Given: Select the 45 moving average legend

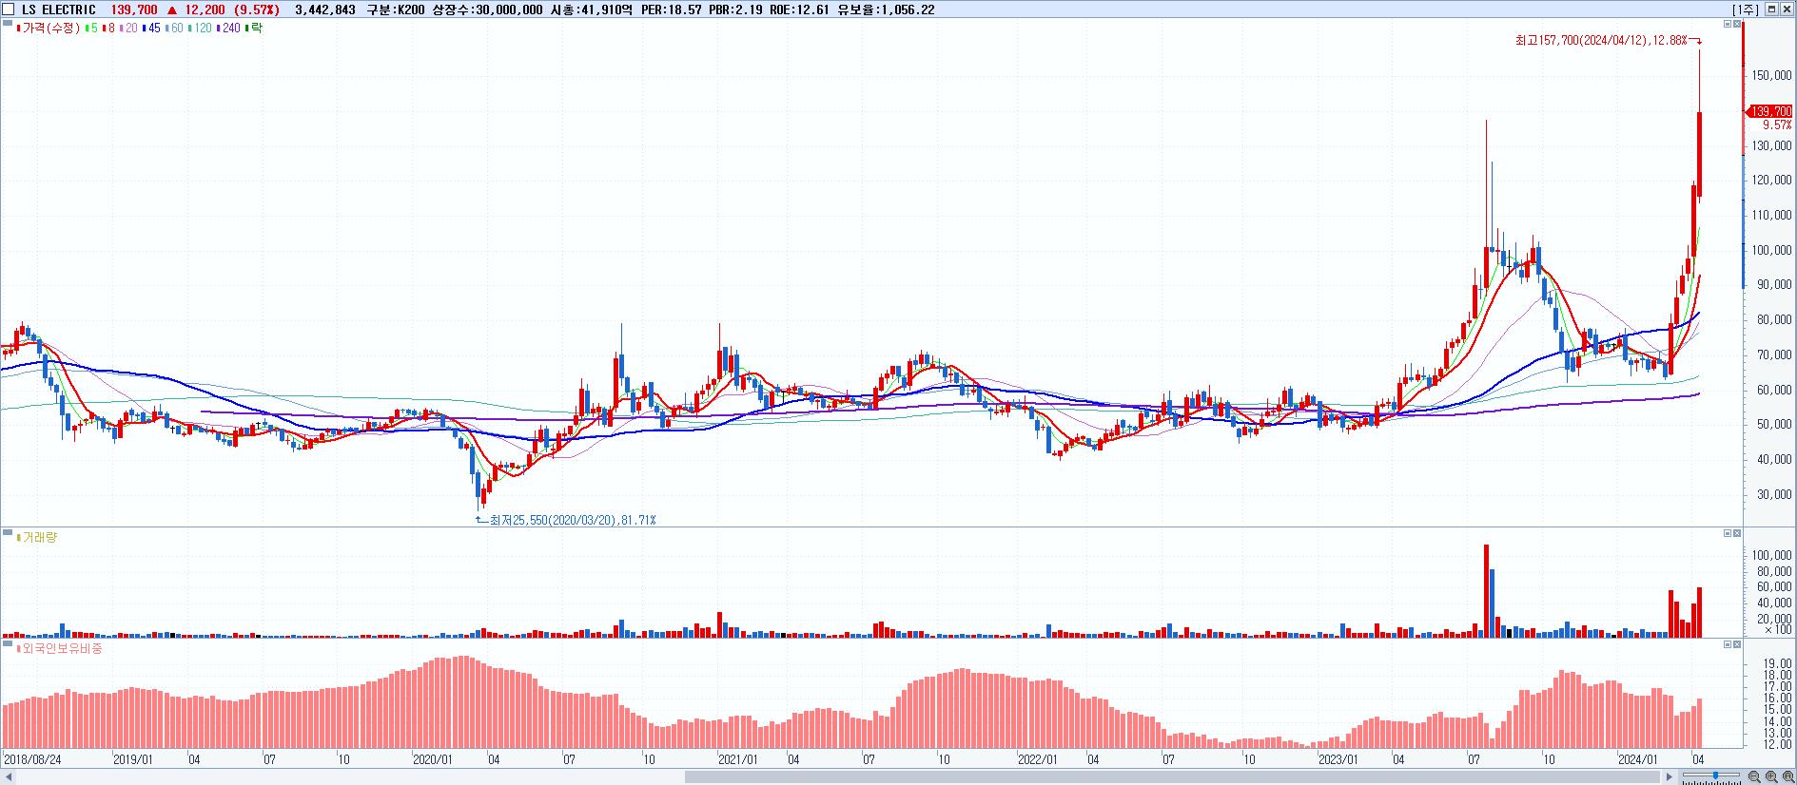Looking at the screenshot, I should [151, 29].
